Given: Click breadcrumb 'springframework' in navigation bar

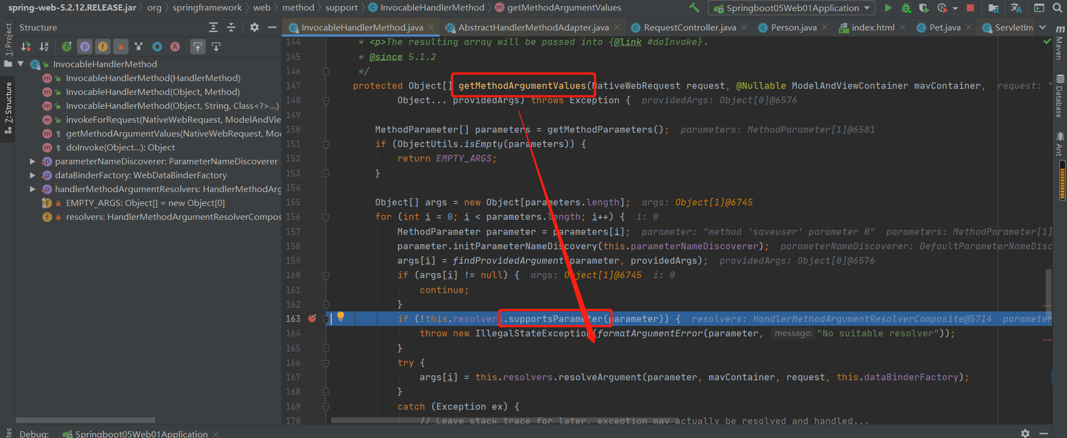Looking at the screenshot, I should 207,8.
